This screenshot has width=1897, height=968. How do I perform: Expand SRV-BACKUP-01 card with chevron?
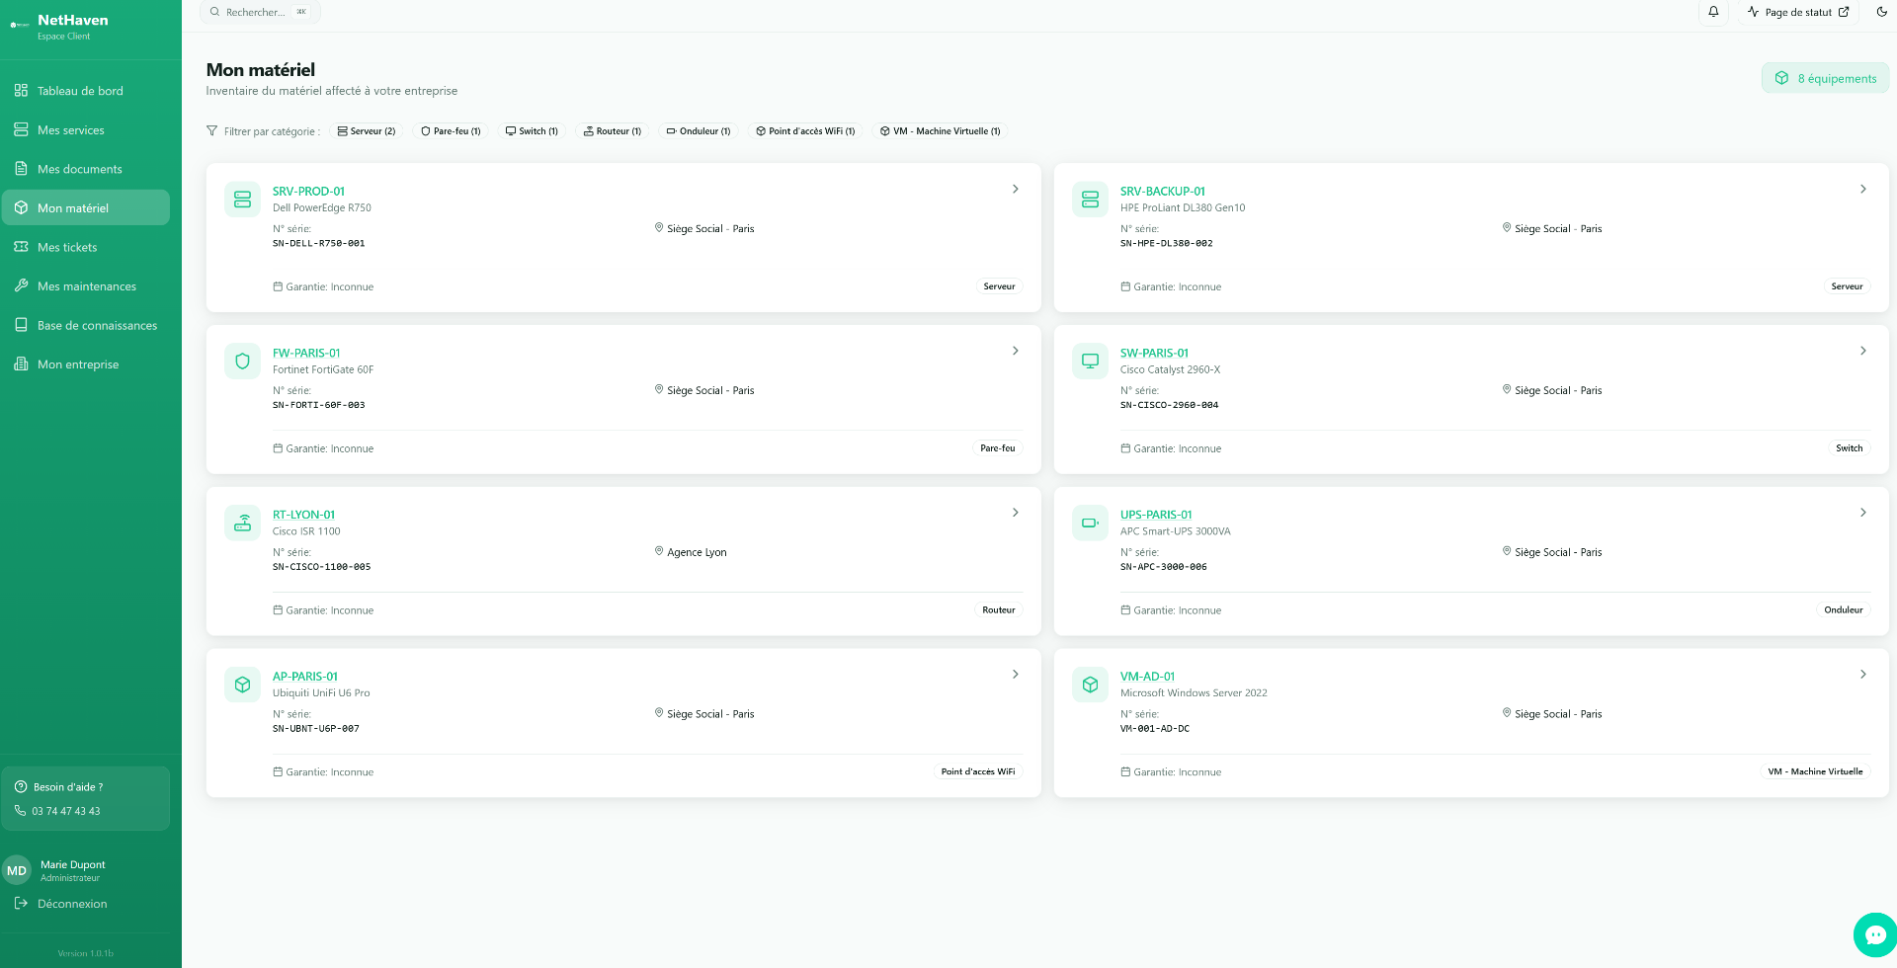point(1862,189)
